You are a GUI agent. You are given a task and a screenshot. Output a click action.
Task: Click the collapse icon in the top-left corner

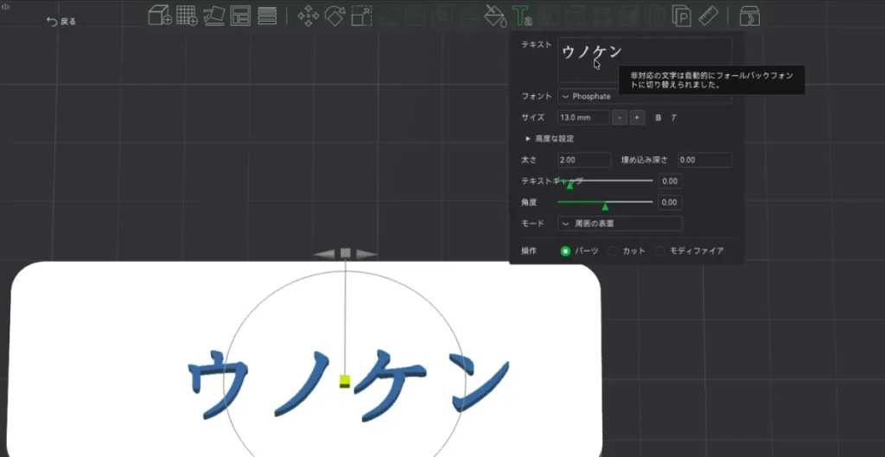pyautogui.click(x=5, y=7)
